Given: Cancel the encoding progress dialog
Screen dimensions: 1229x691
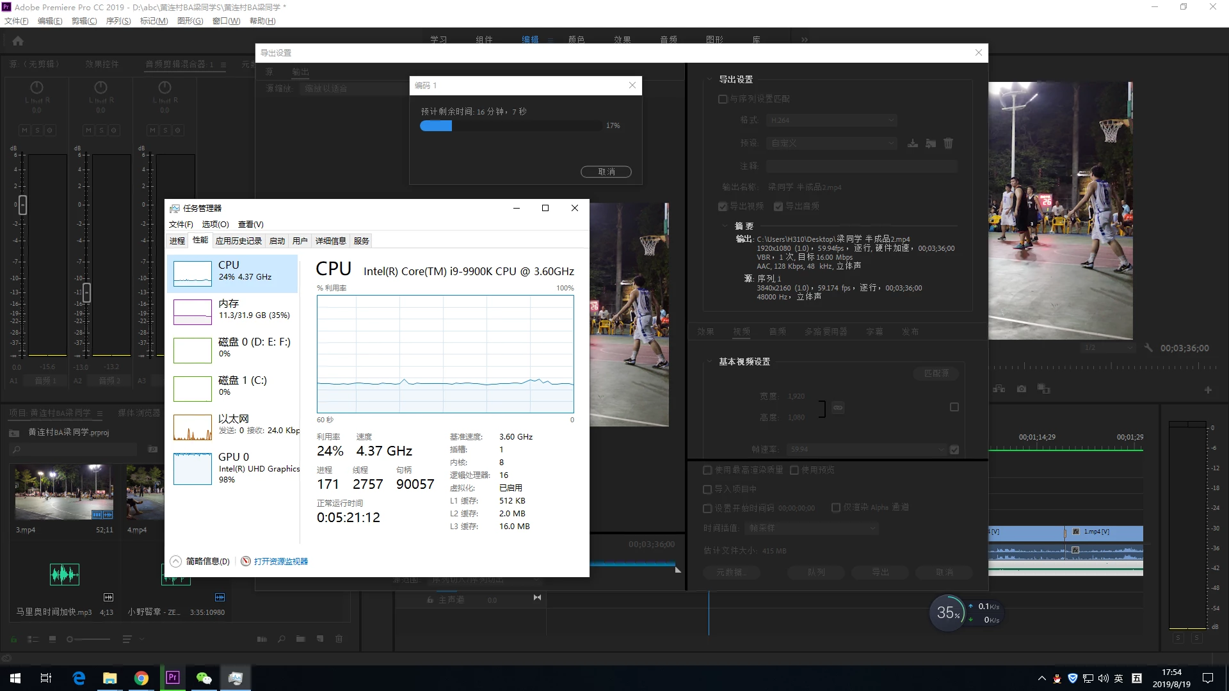Looking at the screenshot, I should pyautogui.click(x=606, y=171).
